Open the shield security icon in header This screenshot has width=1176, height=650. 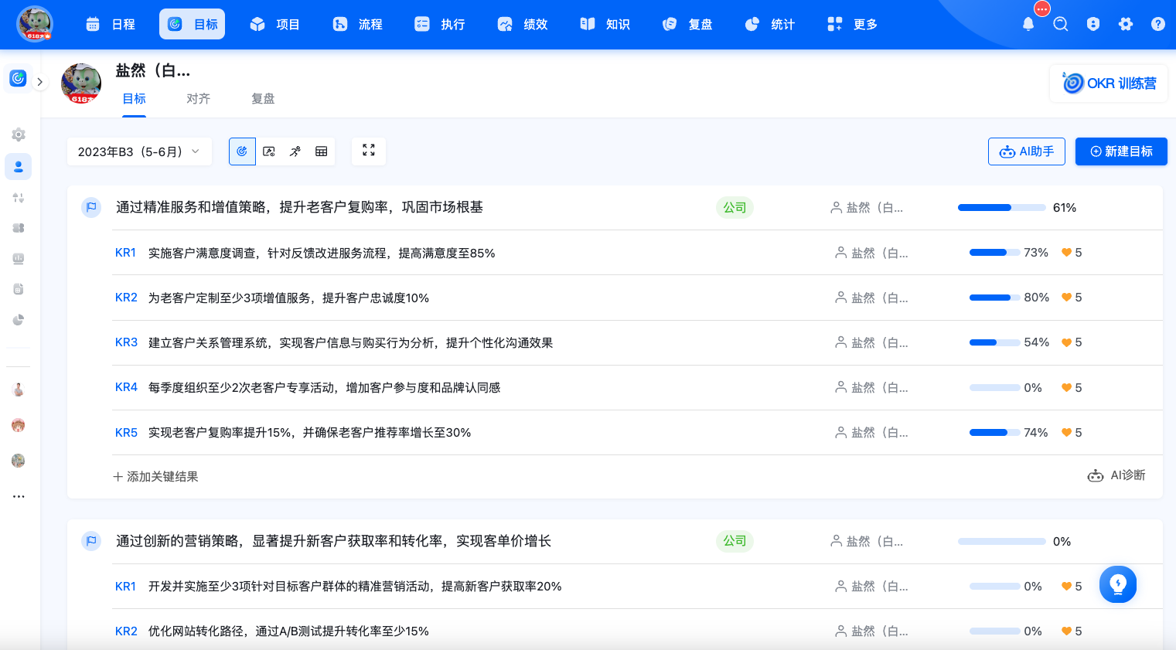[x=1092, y=24]
